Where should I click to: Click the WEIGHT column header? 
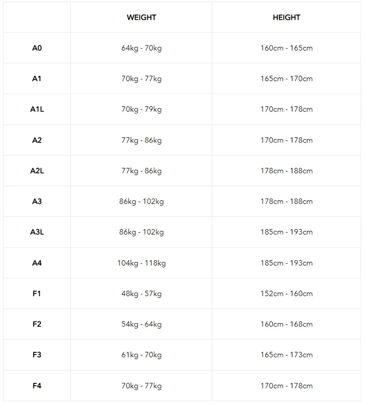[x=141, y=17]
